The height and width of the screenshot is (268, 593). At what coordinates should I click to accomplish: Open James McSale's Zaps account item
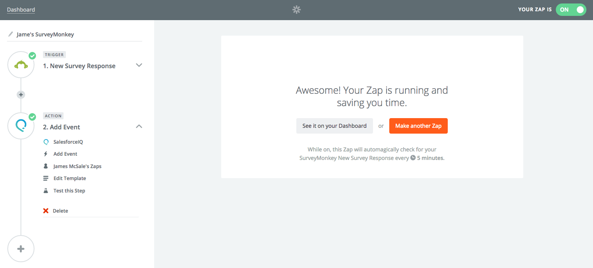pos(77,166)
